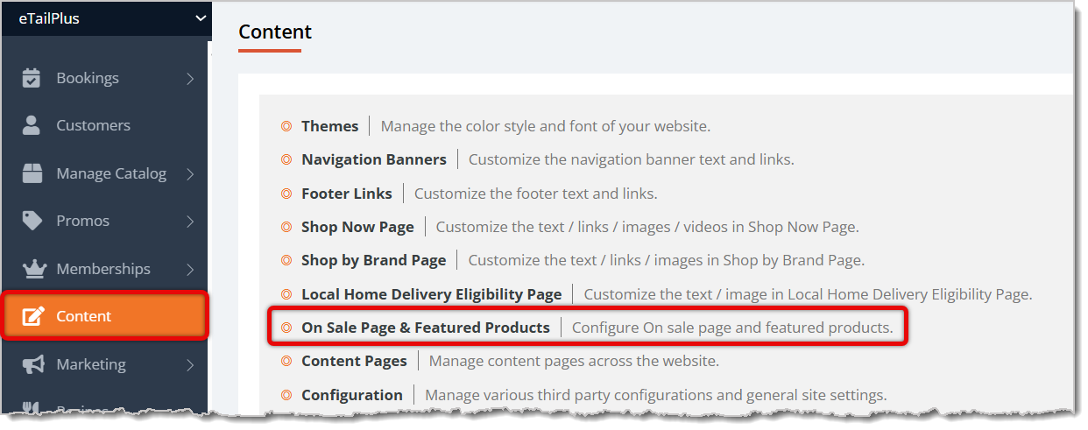Expand the Bookings submenu arrow
Image resolution: width=1088 pixels, height=430 pixels.
tap(190, 78)
